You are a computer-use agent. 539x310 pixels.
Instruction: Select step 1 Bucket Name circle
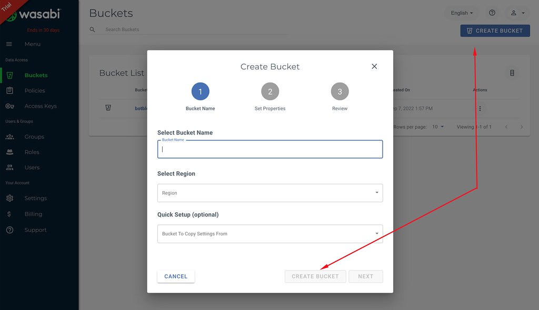[200, 91]
